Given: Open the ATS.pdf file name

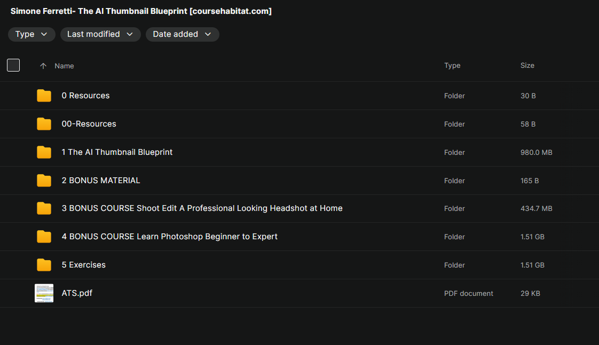Looking at the screenshot, I should pyautogui.click(x=77, y=293).
